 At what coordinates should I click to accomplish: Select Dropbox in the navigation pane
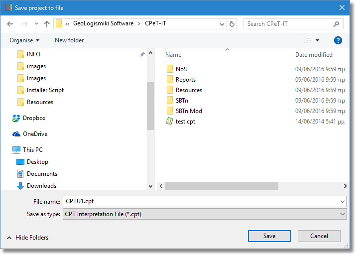(x=34, y=118)
